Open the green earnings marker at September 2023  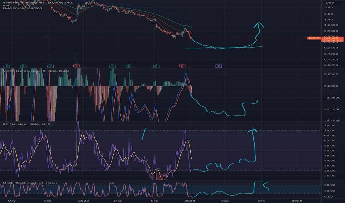[156, 66]
